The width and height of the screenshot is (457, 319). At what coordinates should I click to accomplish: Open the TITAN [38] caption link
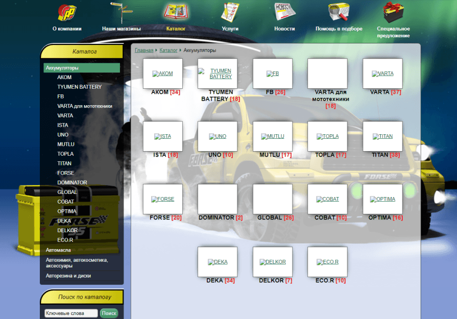pyautogui.click(x=386, y=155)
